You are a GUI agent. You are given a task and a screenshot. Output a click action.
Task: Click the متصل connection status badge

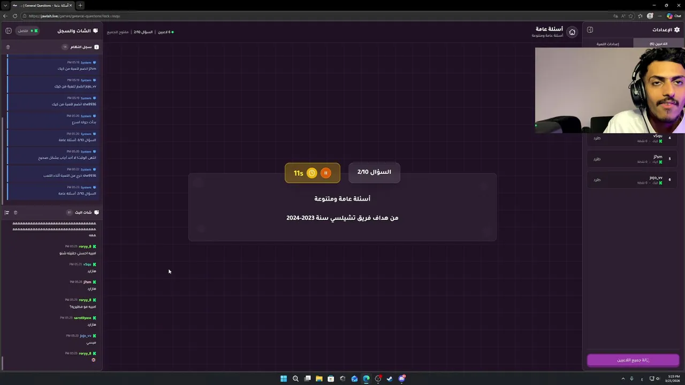pyautogui.click(x=27, y=30)
